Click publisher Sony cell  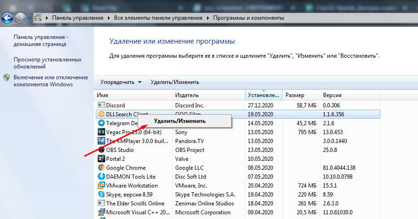pyautogui.click(x=181, y=132)
